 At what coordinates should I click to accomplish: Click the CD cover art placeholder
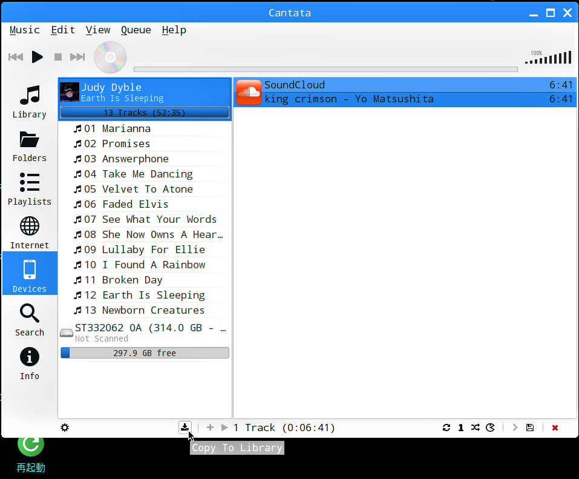click(x=110, y=57)
